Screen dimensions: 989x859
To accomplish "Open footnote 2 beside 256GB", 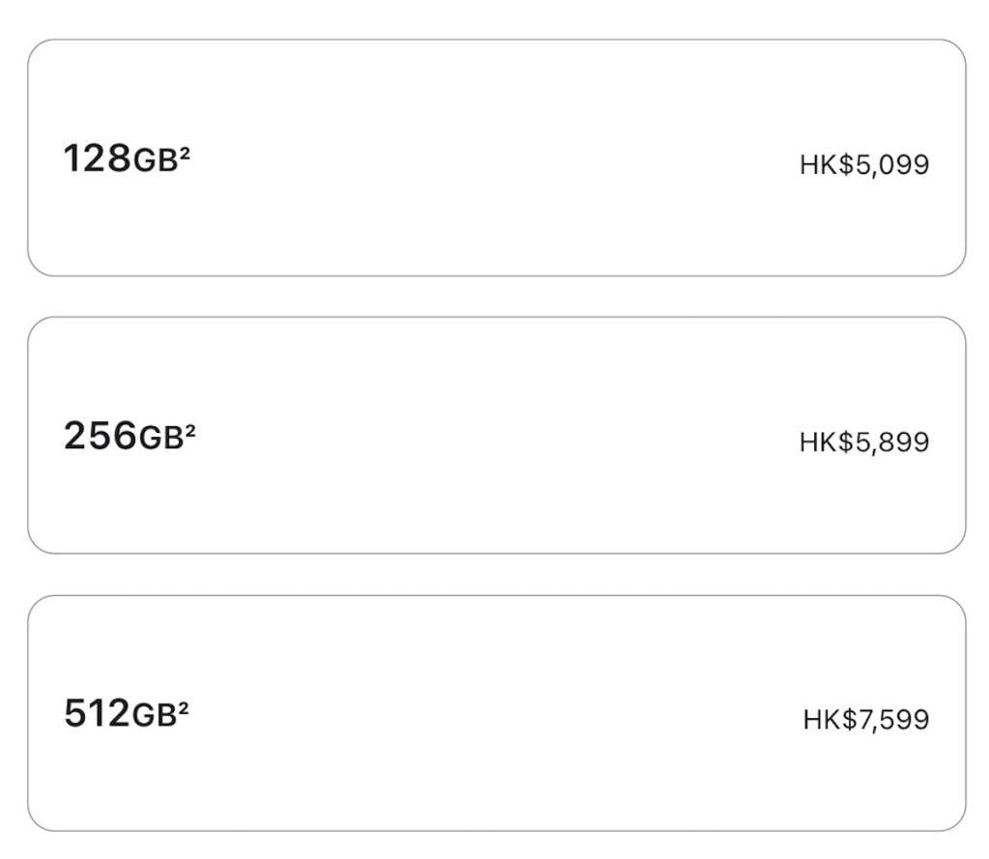I will (x=190, y=429).
